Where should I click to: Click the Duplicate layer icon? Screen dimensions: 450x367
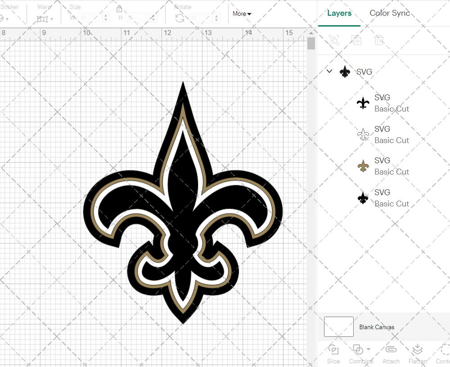[356, 40]
